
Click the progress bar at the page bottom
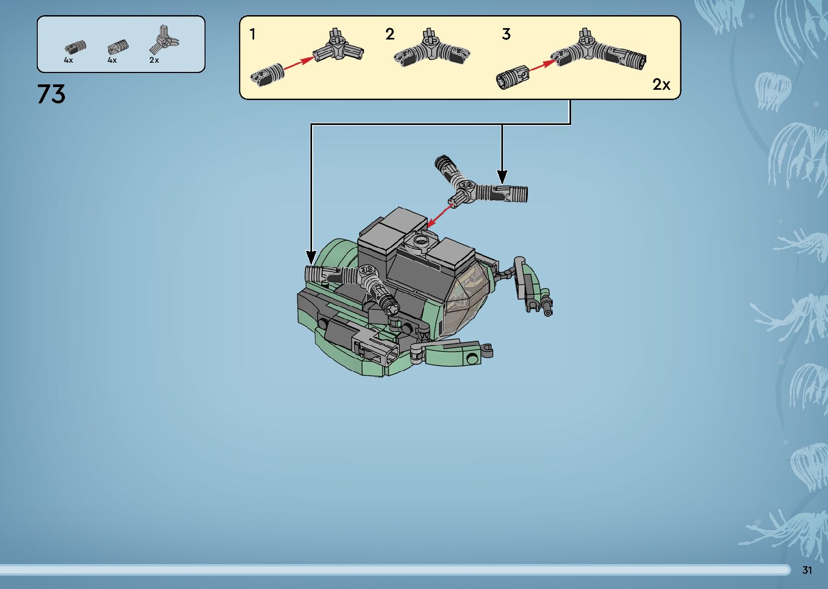point(395,570)
